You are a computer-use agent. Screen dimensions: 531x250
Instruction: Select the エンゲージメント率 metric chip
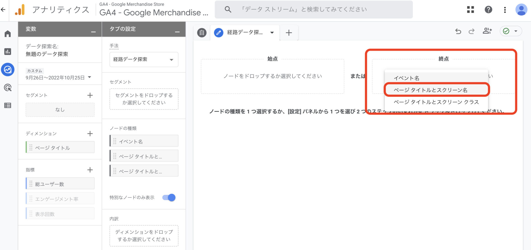pyautogui.click(x=60, y=199)
